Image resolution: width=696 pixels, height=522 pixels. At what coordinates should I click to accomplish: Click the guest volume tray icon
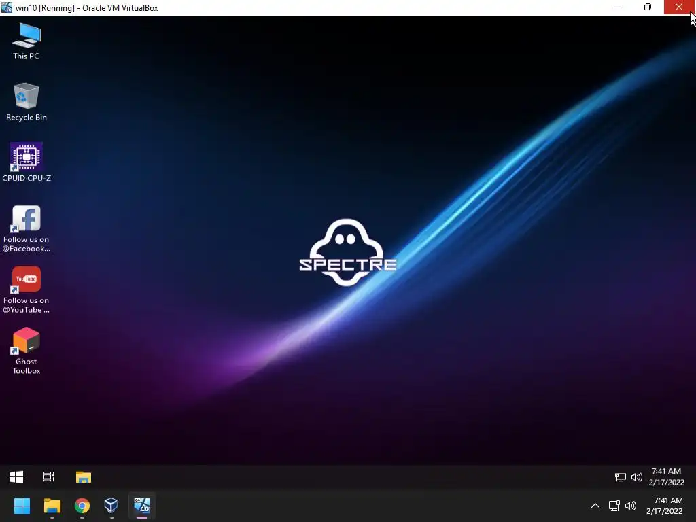[x=636, y=477]
